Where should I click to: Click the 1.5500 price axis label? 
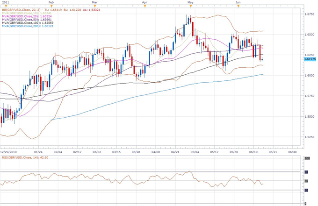point(310,116)
